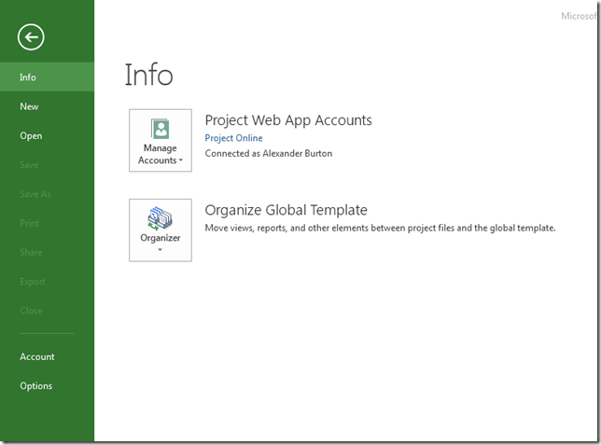Click the Manage Accounts person icon

click(x=161, y=129)
